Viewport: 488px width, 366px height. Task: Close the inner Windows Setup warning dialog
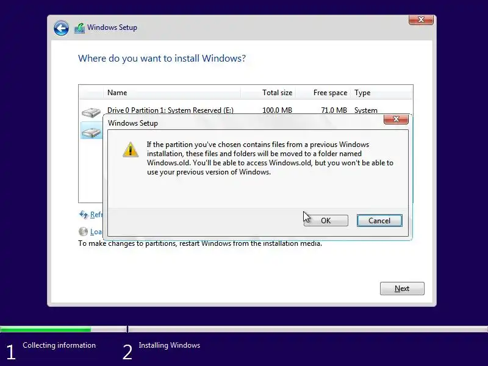[396, 119]
